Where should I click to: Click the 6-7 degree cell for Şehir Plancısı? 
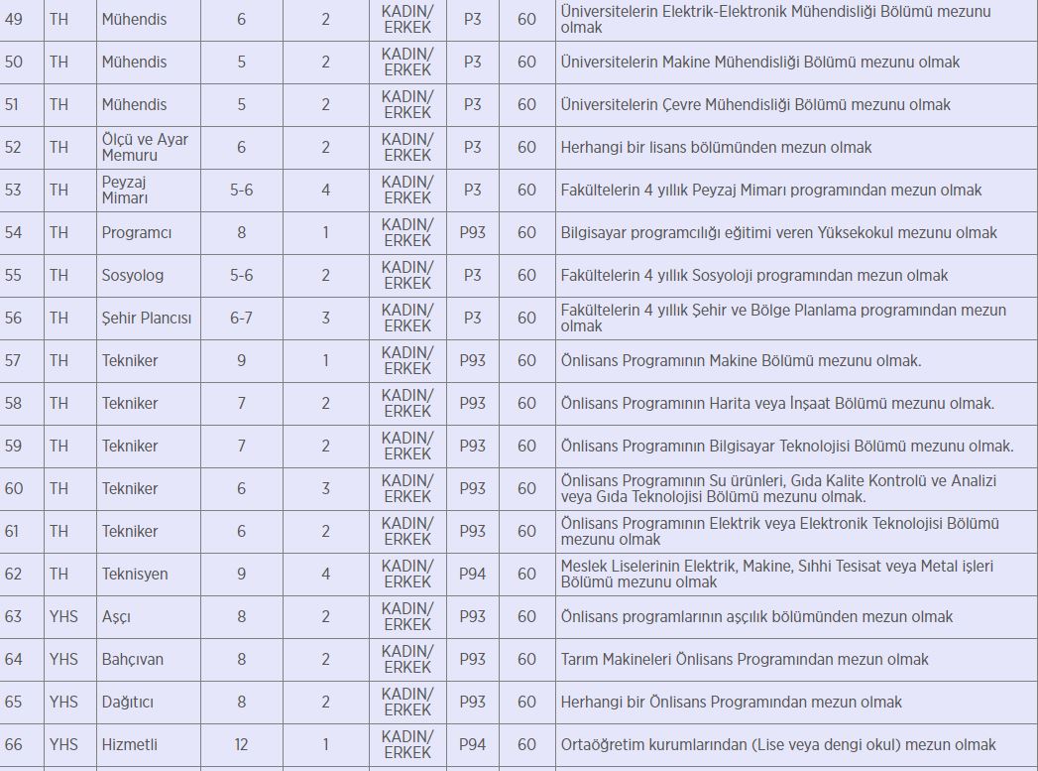point(241,319)
